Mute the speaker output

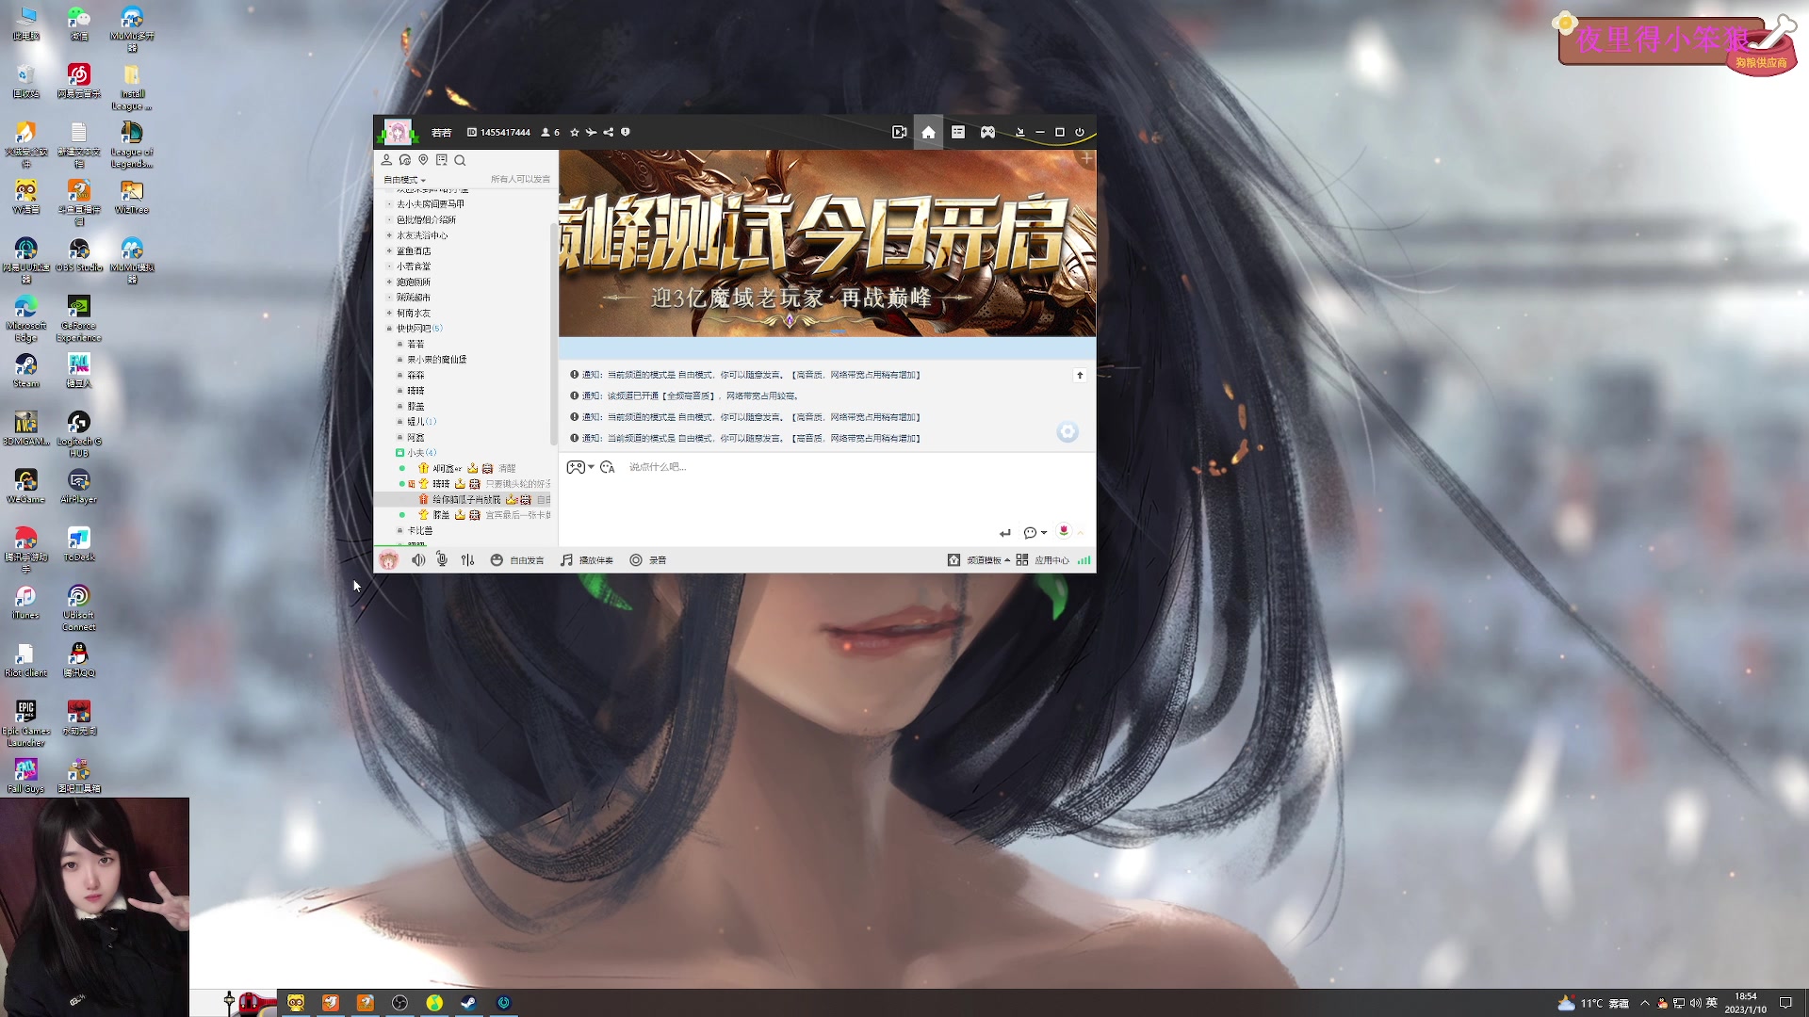pyautogui.click(x=418, y=560)
